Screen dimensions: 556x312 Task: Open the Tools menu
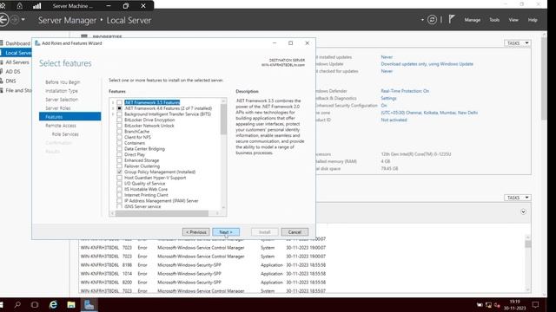tap(494, 20)
